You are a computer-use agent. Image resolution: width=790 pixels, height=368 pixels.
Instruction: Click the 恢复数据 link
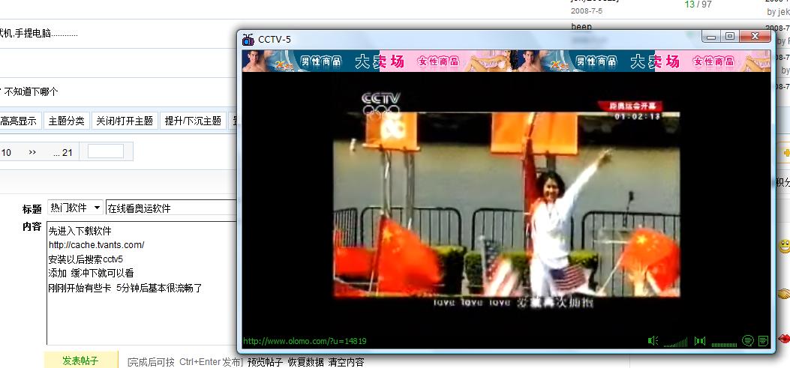[305, 362]
